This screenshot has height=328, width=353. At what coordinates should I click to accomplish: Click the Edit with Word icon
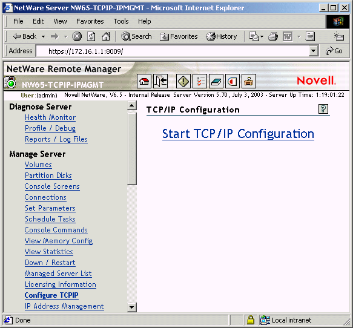click(x=288, y=36)
